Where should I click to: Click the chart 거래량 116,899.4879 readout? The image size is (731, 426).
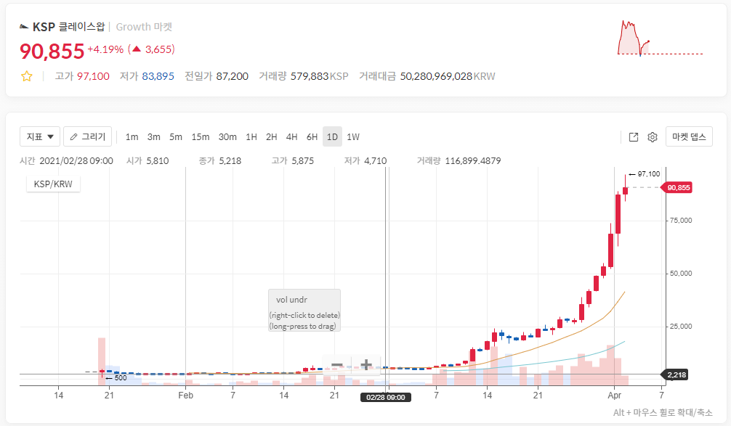(459, 161)
